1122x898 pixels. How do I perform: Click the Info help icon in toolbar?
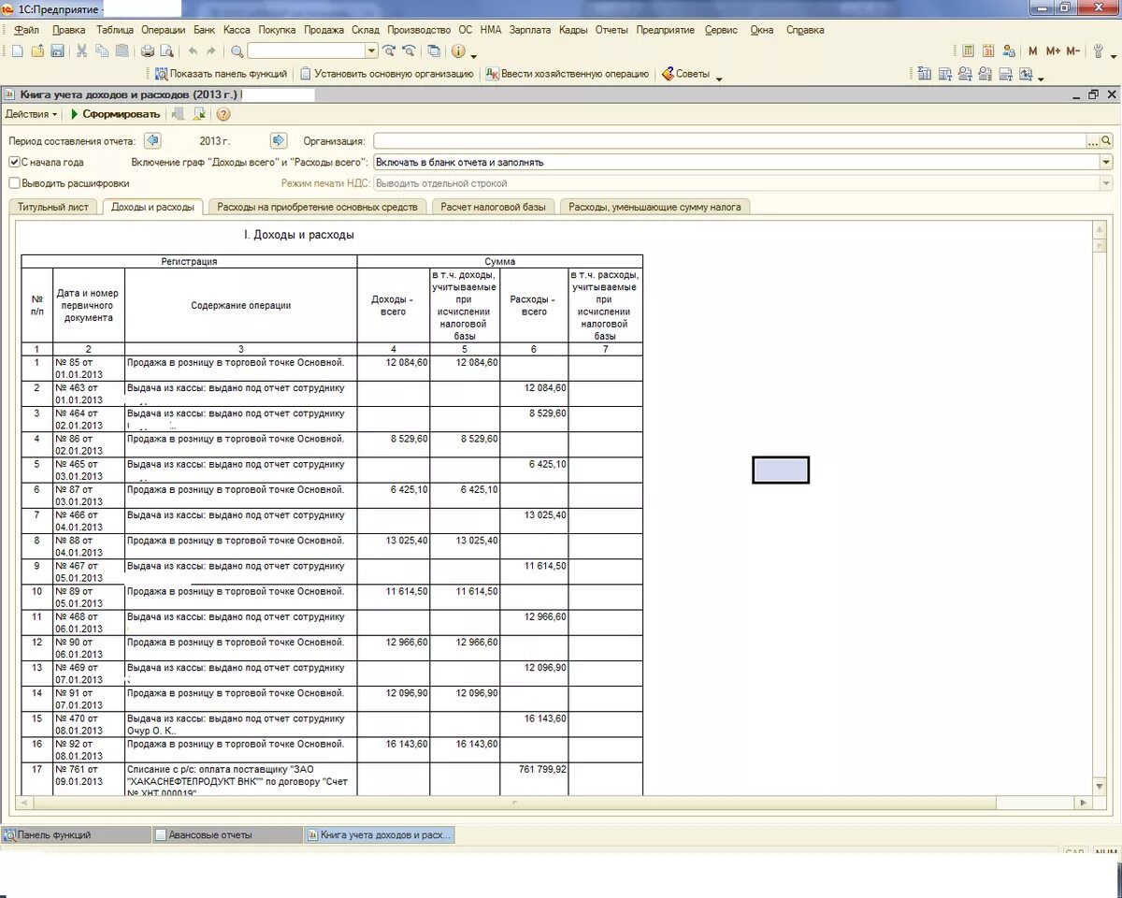[x=459, y=51]
